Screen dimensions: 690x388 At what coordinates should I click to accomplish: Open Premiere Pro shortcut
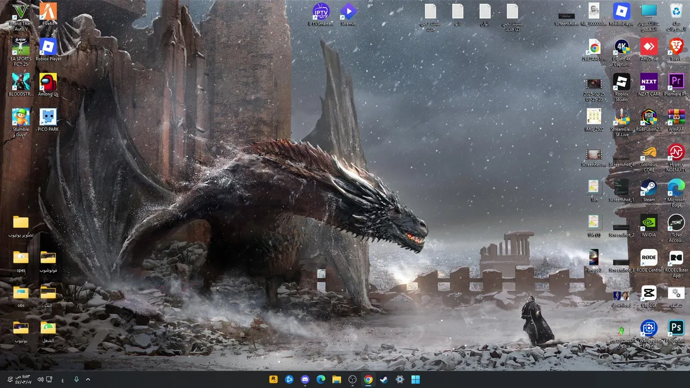(676, 85)
